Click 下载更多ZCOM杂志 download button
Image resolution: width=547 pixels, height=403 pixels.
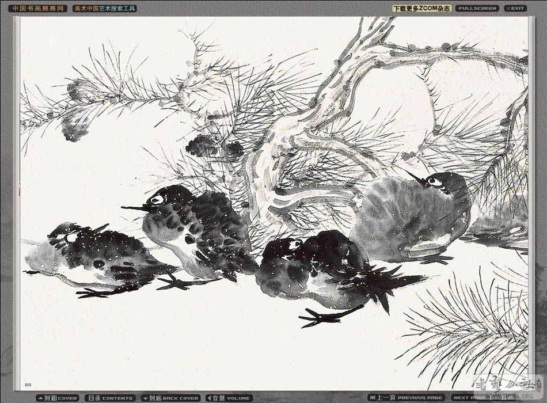point(421,9)
